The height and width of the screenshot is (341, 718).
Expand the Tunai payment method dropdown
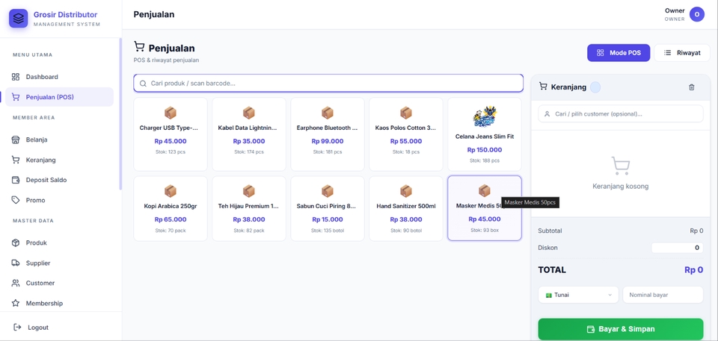(x=578, y=295)
